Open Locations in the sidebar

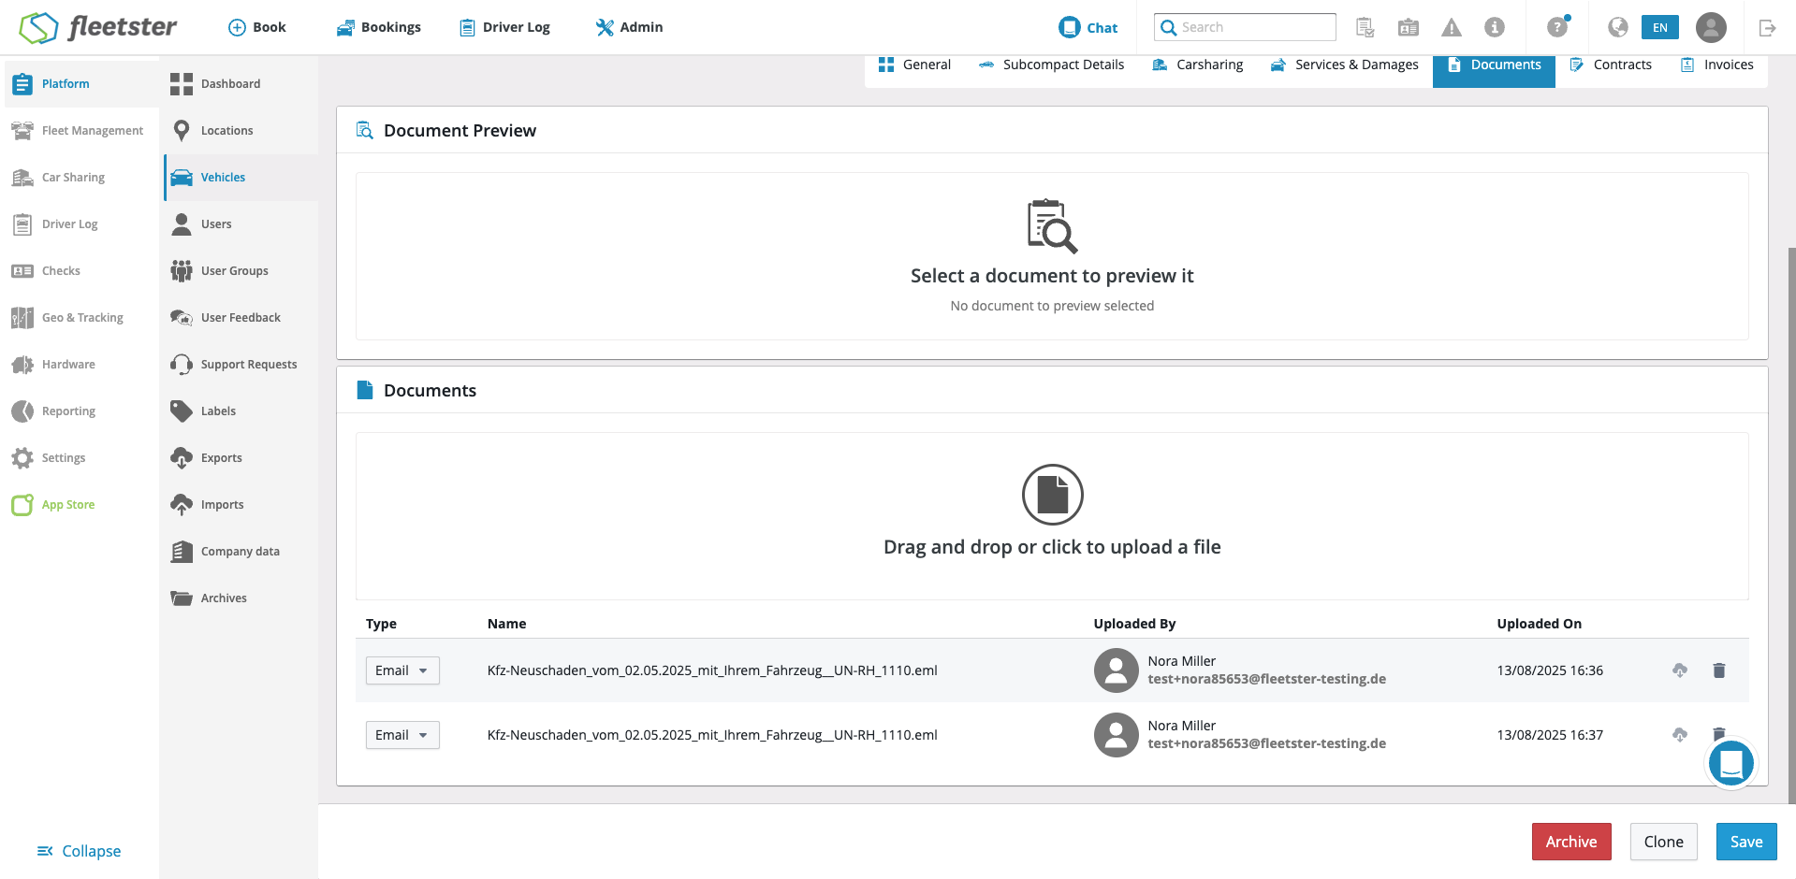pos(241,131)
